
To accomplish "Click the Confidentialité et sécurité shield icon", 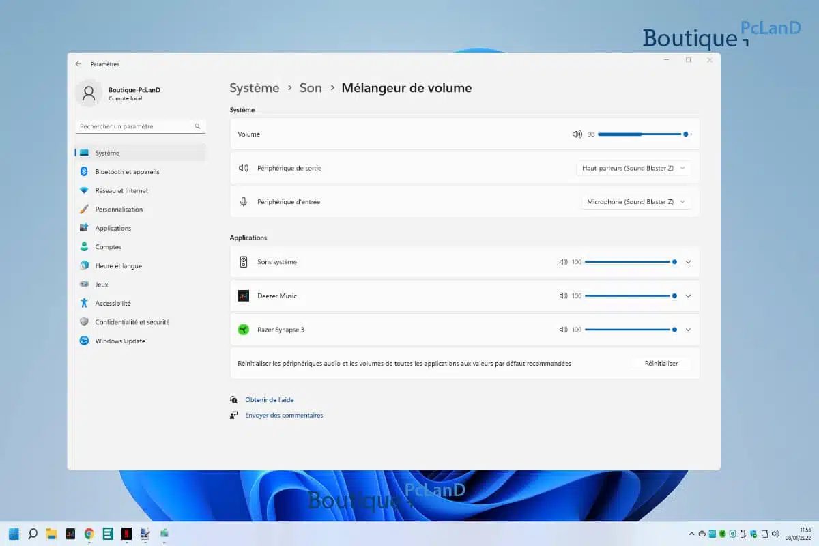I will [84, 322].
